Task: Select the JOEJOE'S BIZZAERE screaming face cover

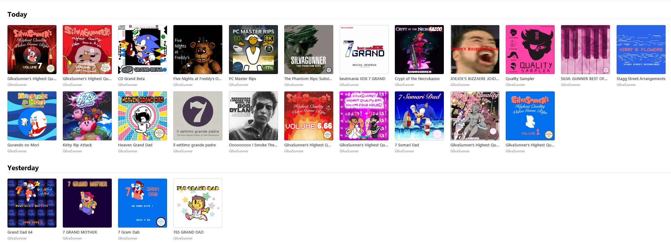Action: 475,50
